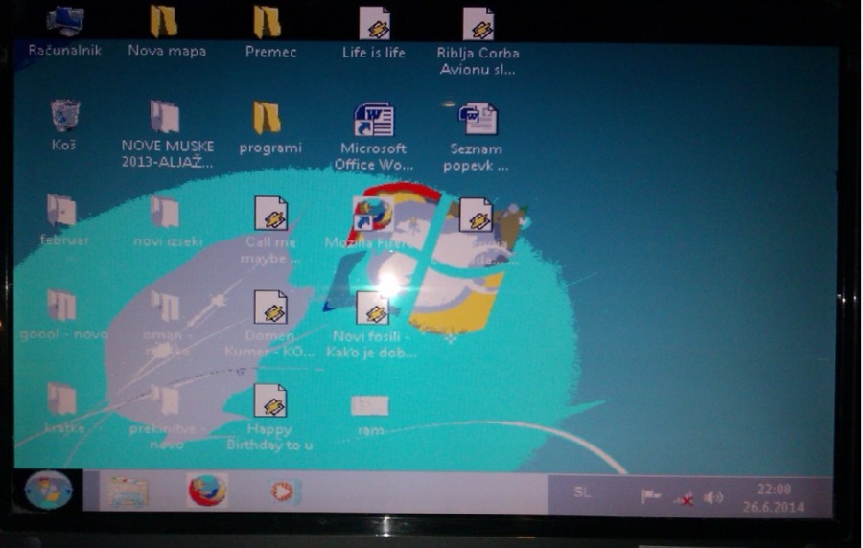Open the NOVE MUSKE 2013 folder
863x548 pixels.
(166, 118)
